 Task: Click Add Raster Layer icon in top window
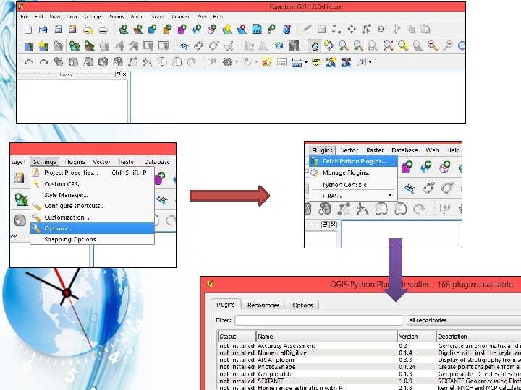click(138, 29)
